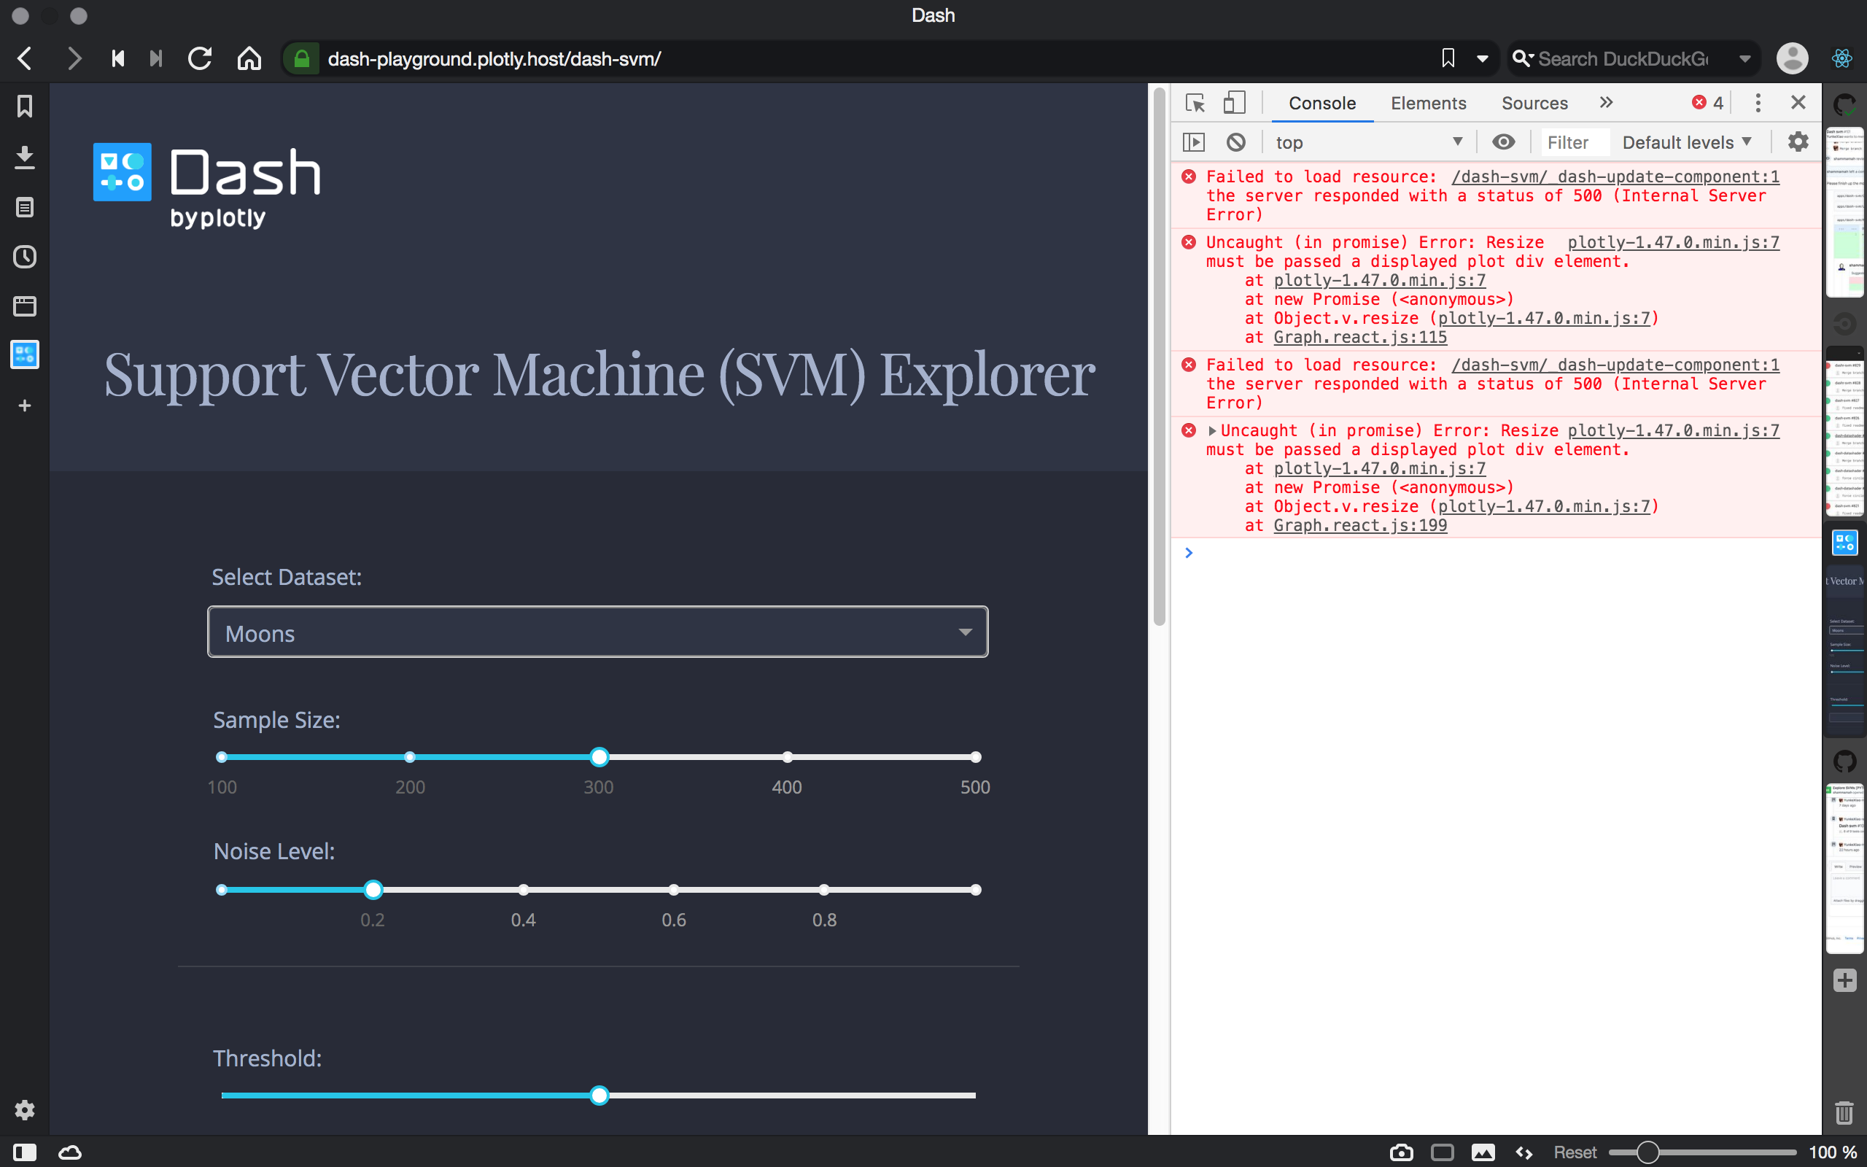Screen dimensions: 1867x1167
Task: Open console settings gear icon
Action: tap(1798, 142)
